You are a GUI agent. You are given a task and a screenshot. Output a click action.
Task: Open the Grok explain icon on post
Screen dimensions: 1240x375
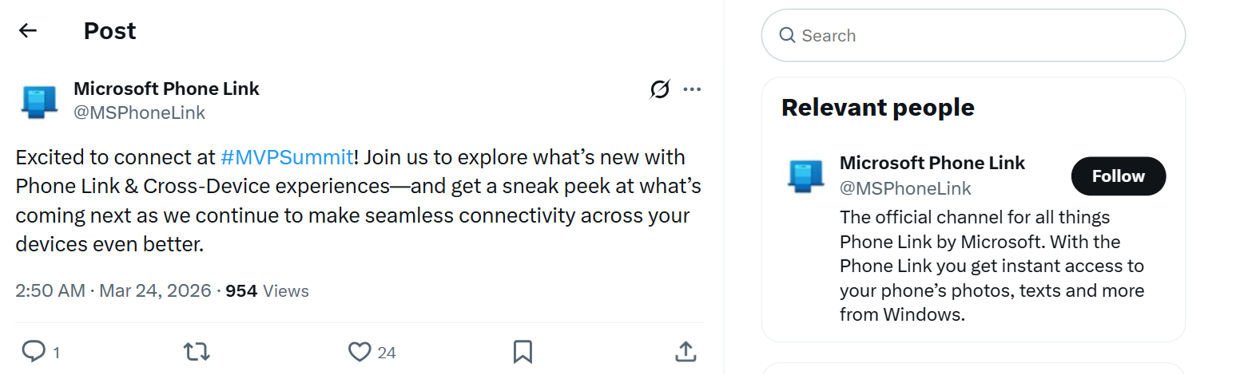pyautogui.click(x=660, y=89)
